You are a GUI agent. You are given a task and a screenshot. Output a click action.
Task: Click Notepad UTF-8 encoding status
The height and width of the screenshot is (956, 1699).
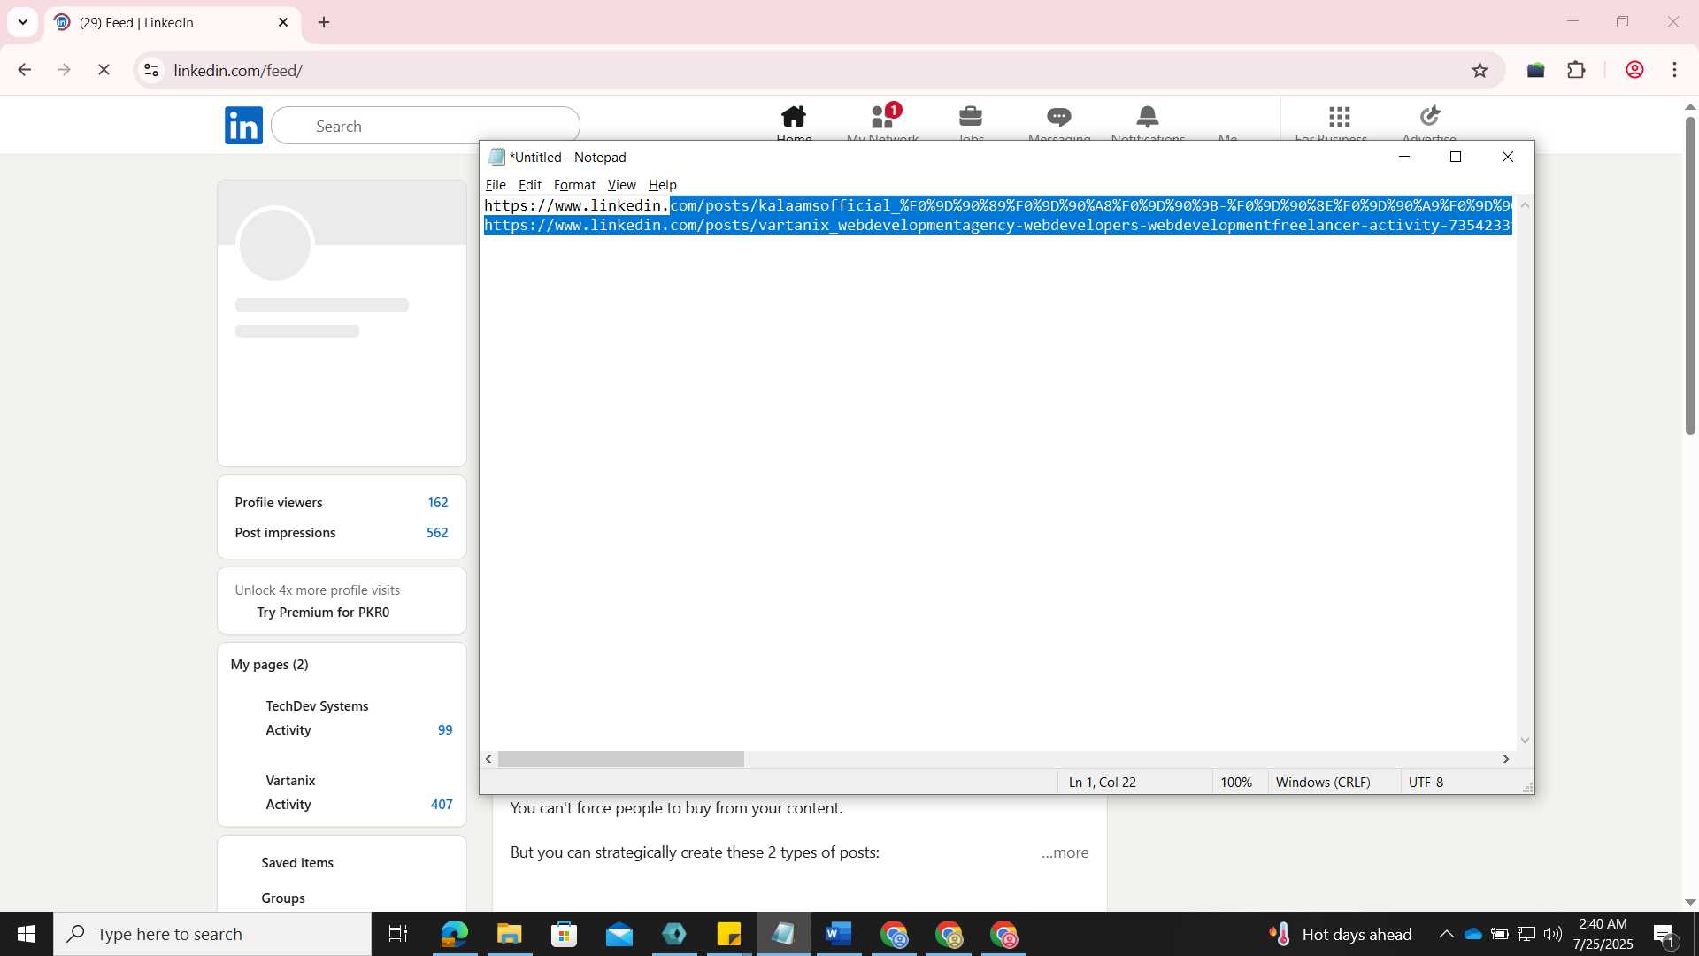pos(1426,782)
